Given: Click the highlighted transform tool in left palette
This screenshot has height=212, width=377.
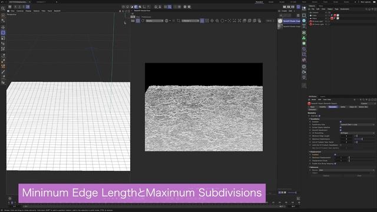Looking at the screenshot, I should 3,33.
